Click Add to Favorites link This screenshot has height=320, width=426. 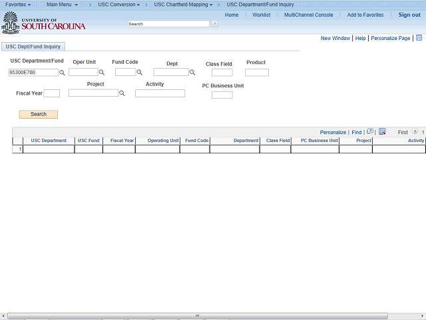365,15
